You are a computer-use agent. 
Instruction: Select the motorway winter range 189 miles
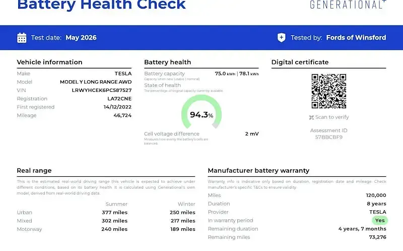(183, 229)
